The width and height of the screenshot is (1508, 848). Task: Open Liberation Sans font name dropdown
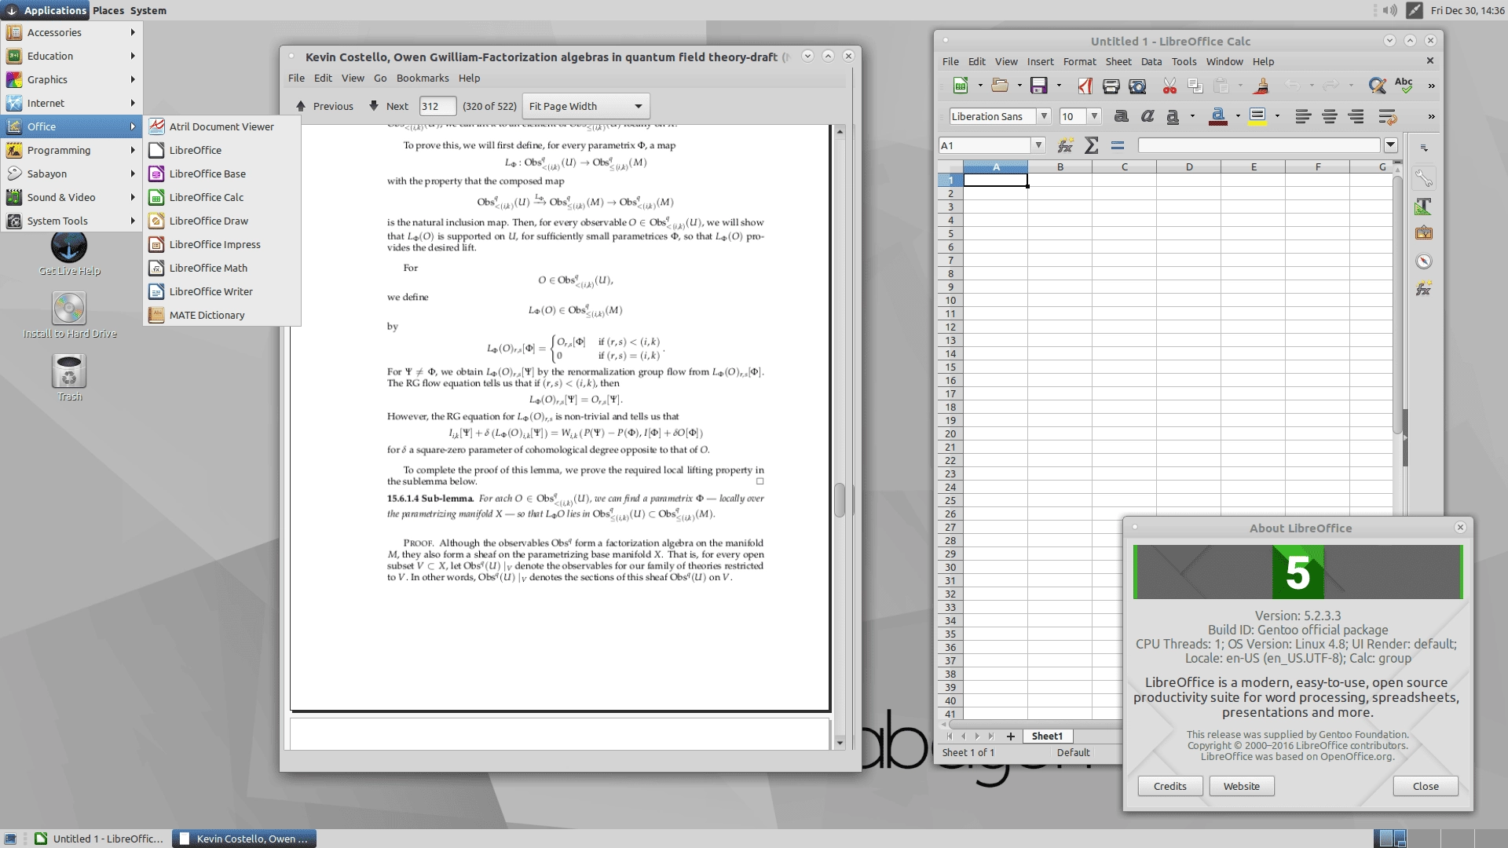coord(1044,116)
